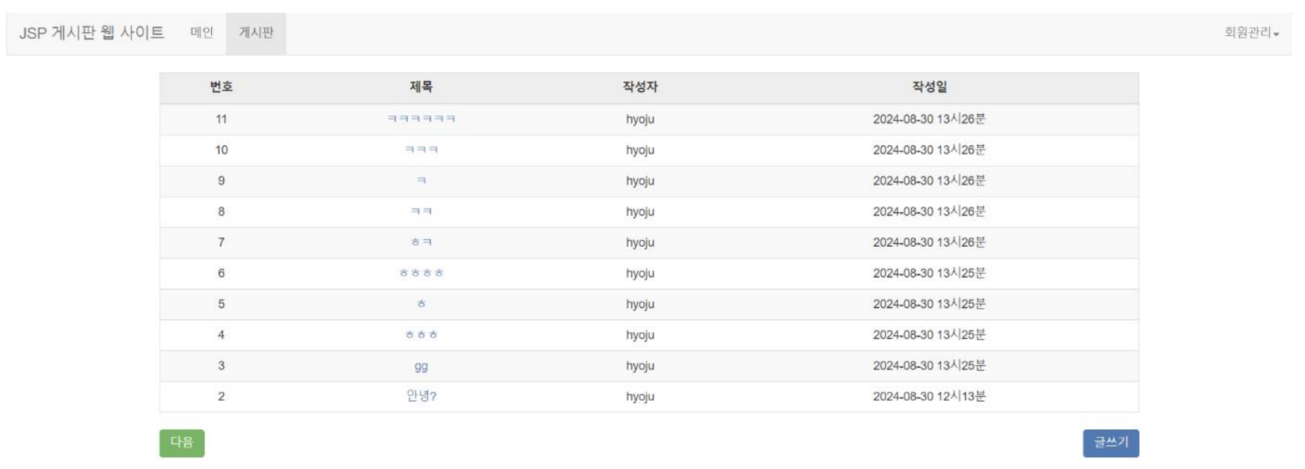
Task: Open the title link of post 9
Action: [421, 181]
